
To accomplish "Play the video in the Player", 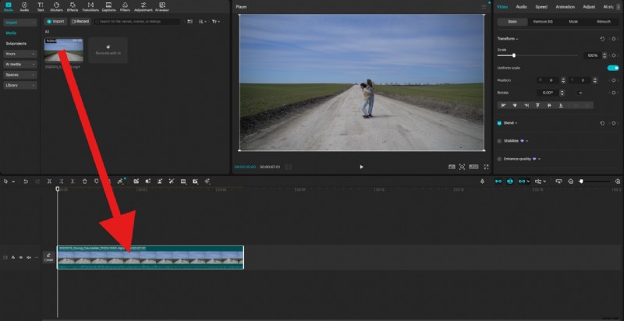I will click(x=361, y=167).
